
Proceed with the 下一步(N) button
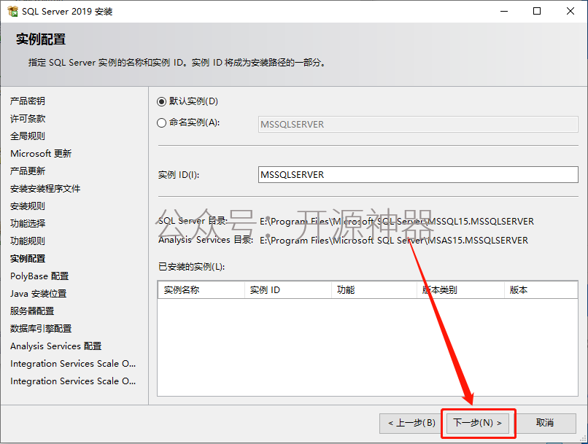coord(477,423)
